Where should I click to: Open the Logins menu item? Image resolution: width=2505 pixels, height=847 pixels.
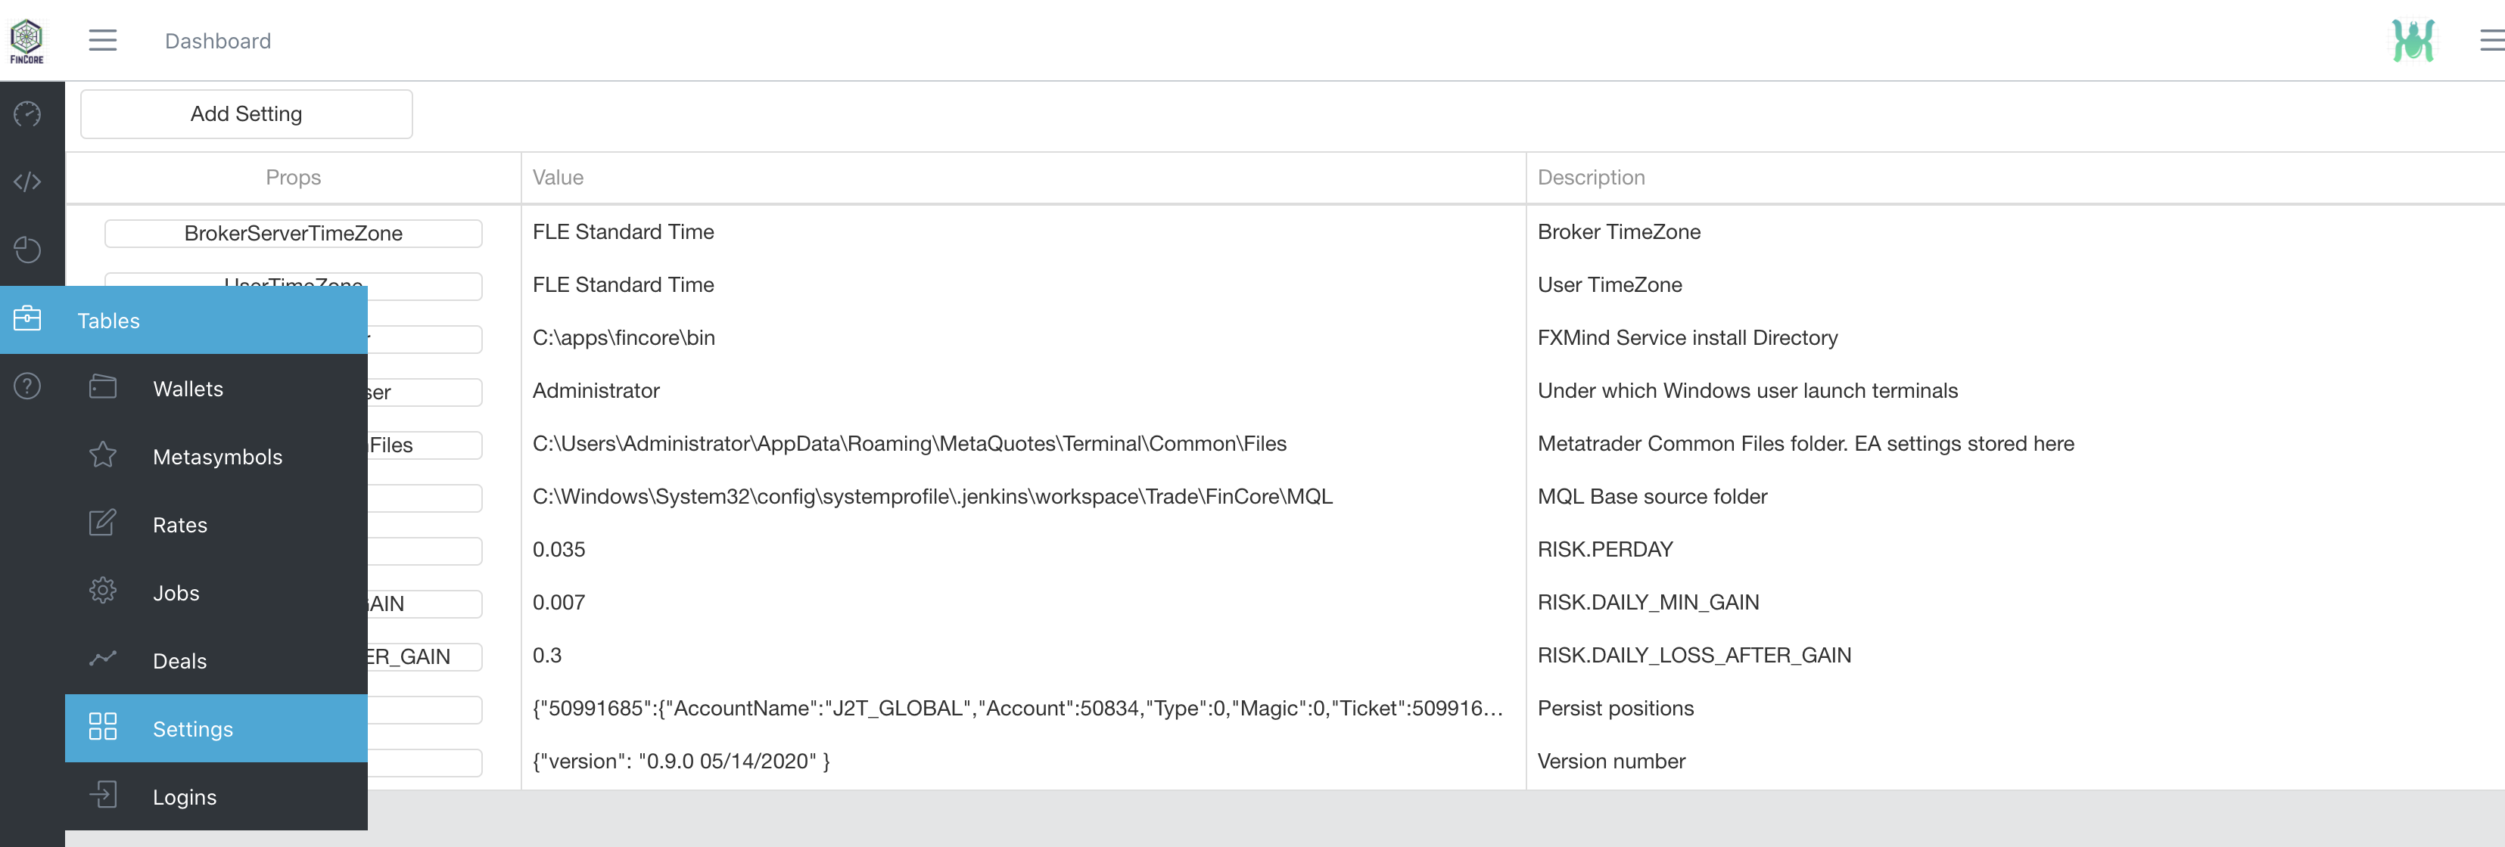(185, 796)
